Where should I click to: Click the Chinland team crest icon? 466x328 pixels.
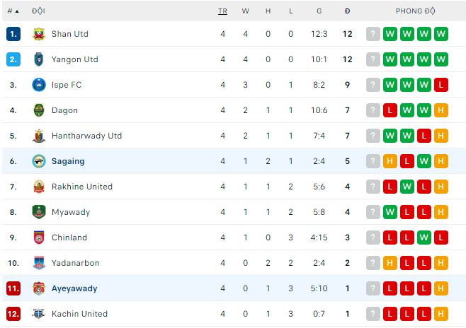pyautogui.click(x=39, y=238)
